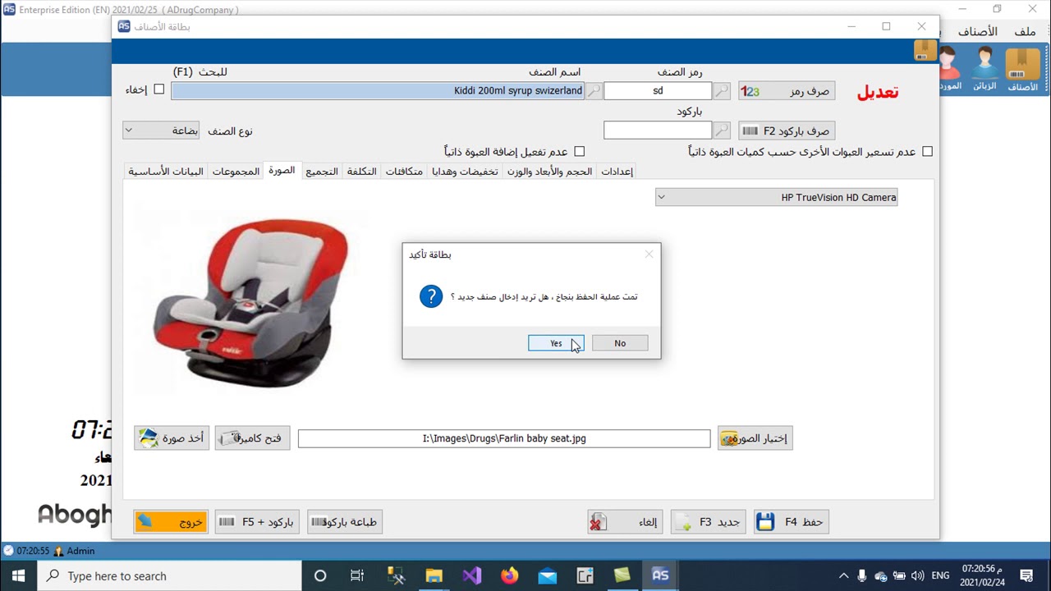Open File Explorer from the taskbar
This screenshot has width=1051, height=591.
(x=434, y=575)
